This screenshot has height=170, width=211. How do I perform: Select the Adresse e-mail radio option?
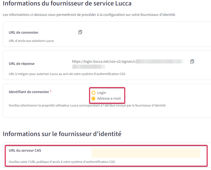[x=93, y=99]
